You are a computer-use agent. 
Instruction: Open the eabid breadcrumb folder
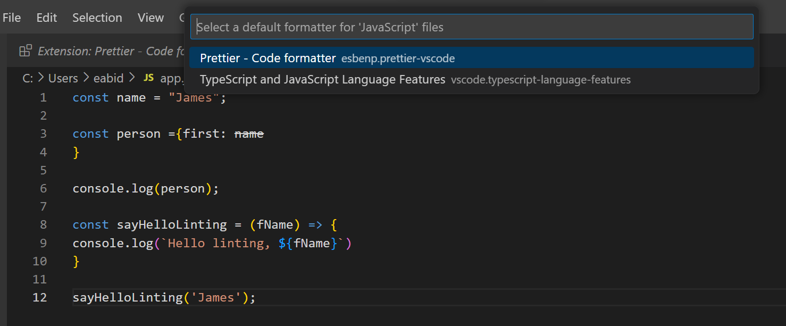click(108, 78)
